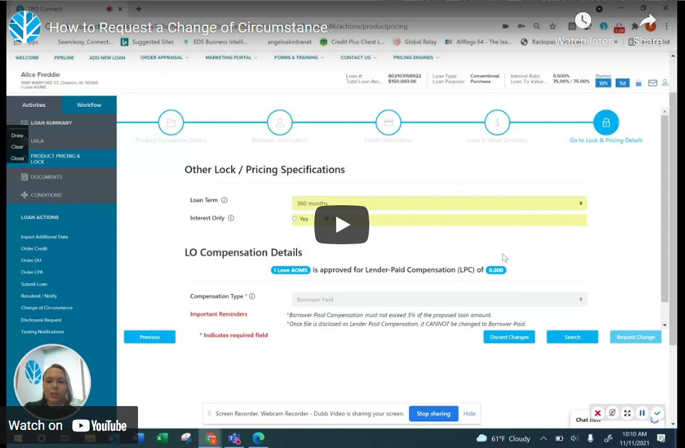The width and height of the screenshot is (685, 448).
Task: Expand the Order Appraisal menu
Action: [x=164, y=58]
